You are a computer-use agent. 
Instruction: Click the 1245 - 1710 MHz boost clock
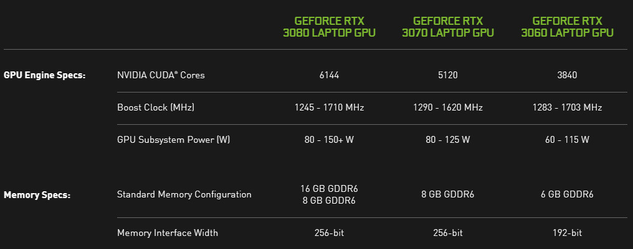click(329, 107)
